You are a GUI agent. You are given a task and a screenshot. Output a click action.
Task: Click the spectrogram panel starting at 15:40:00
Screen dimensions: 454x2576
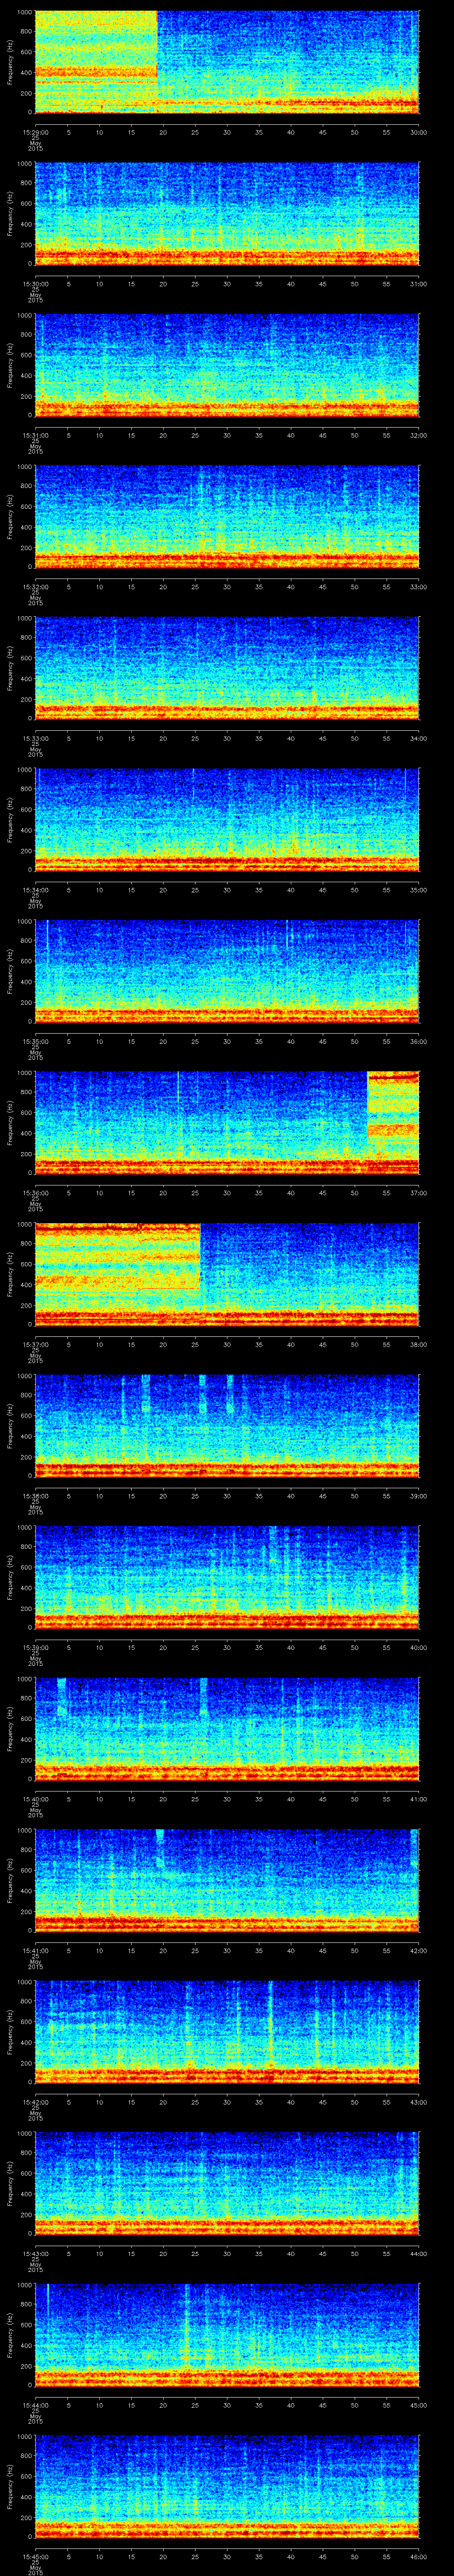227,1729
